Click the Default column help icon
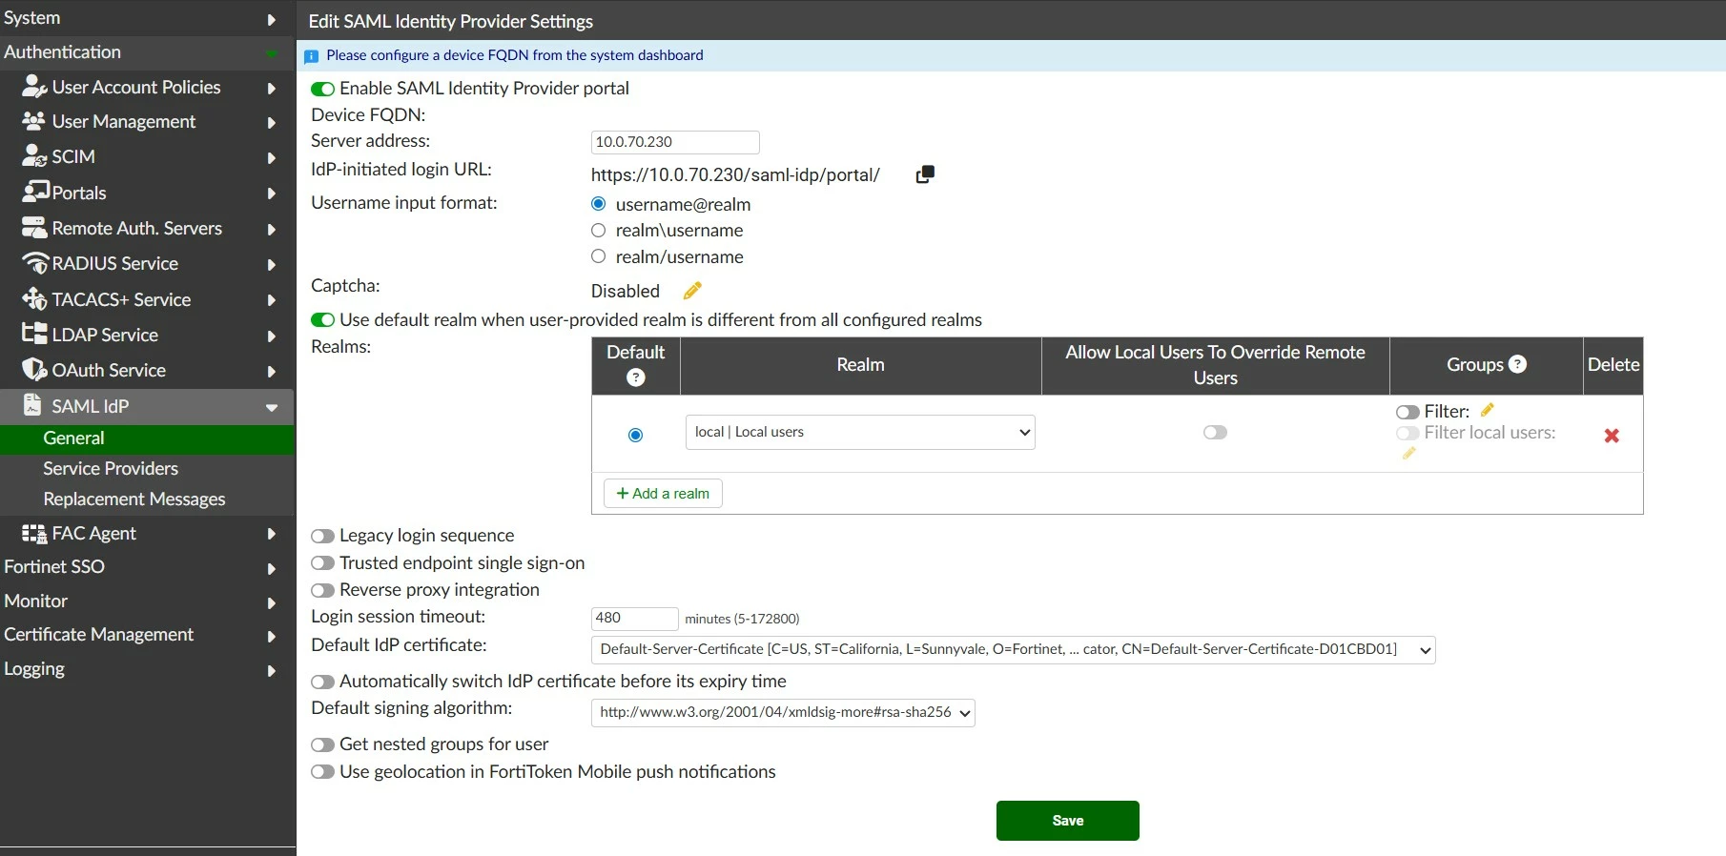 pyautogui.click(x=636, y=377)
